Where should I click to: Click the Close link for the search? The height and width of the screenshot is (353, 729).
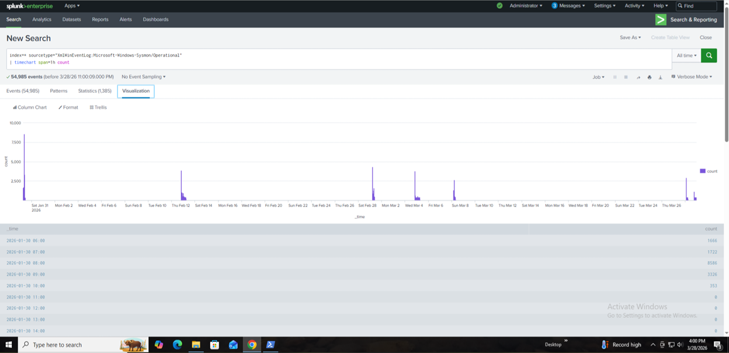(707, 37)
